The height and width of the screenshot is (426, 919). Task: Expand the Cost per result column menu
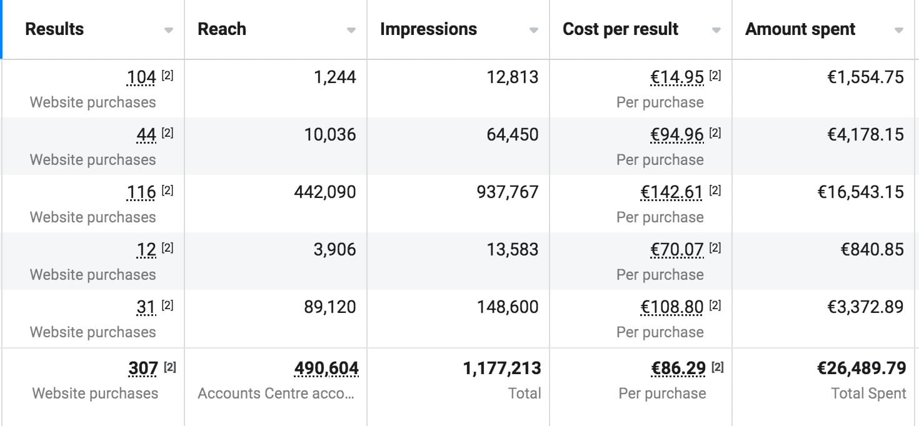pos(716,31)
